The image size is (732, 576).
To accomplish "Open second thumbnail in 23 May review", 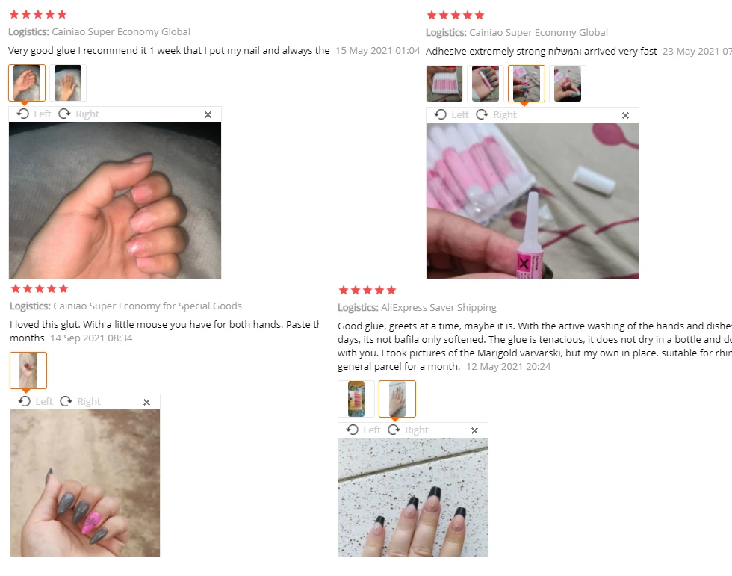I will (486, 84).
